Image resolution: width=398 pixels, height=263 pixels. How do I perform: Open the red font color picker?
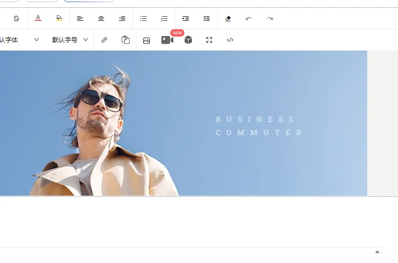(x=38, y=18)
